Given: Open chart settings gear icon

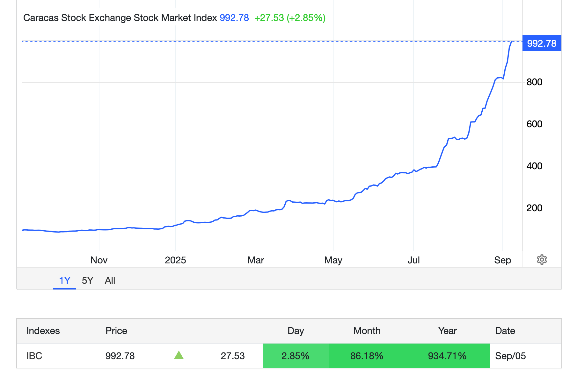Looking at the screenshot, I should pos(542,260).
